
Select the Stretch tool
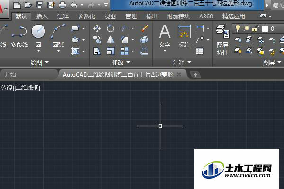point(97,51)
